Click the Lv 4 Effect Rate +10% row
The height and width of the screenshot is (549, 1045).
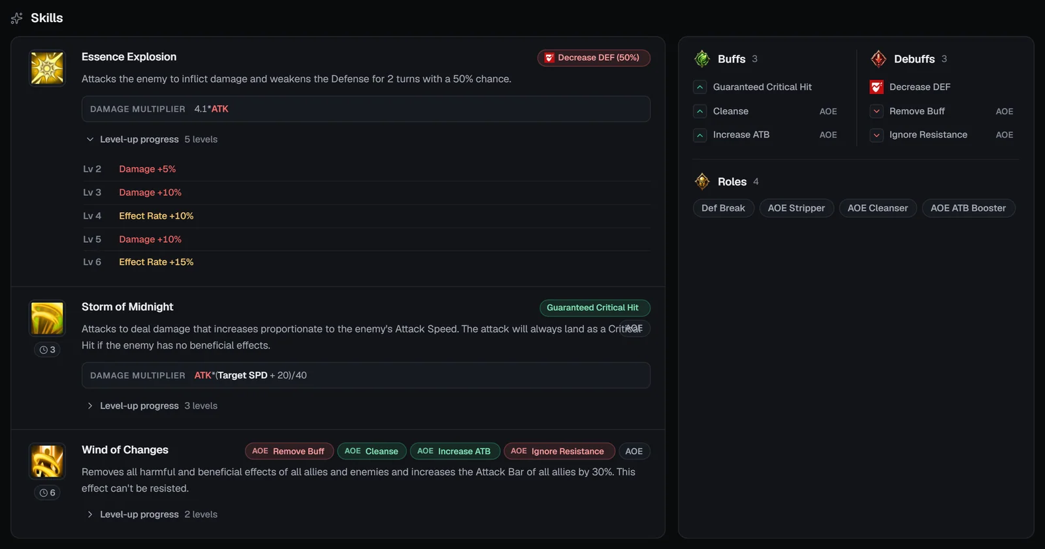pos(366,216)
